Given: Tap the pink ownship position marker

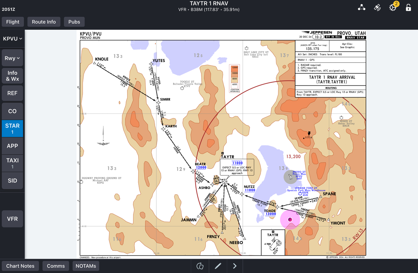Looking at the screenshot, I should tap(290, 220).
